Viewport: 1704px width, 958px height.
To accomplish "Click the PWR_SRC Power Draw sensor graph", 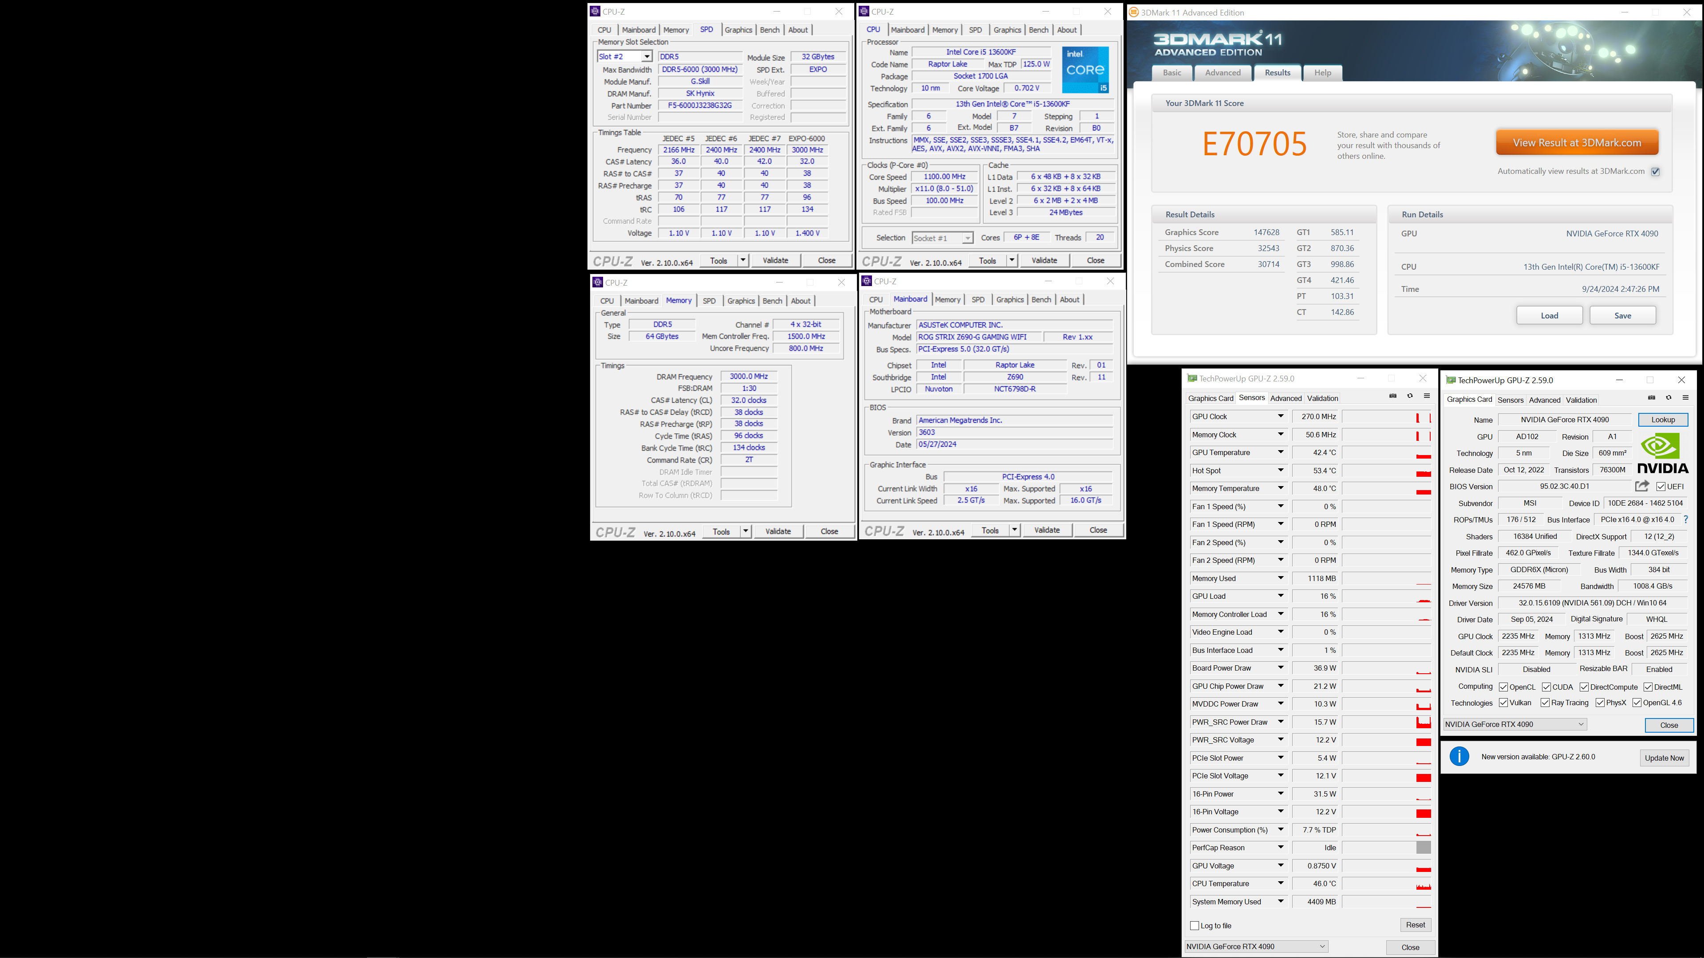I will coord(1386,722).
